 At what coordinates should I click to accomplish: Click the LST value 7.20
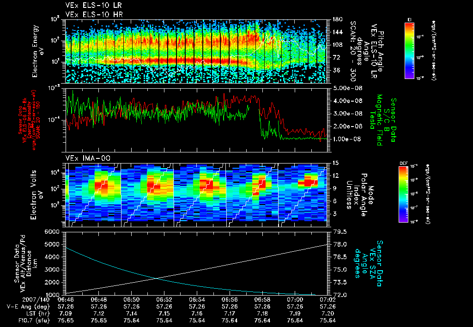tap(328, 314)
